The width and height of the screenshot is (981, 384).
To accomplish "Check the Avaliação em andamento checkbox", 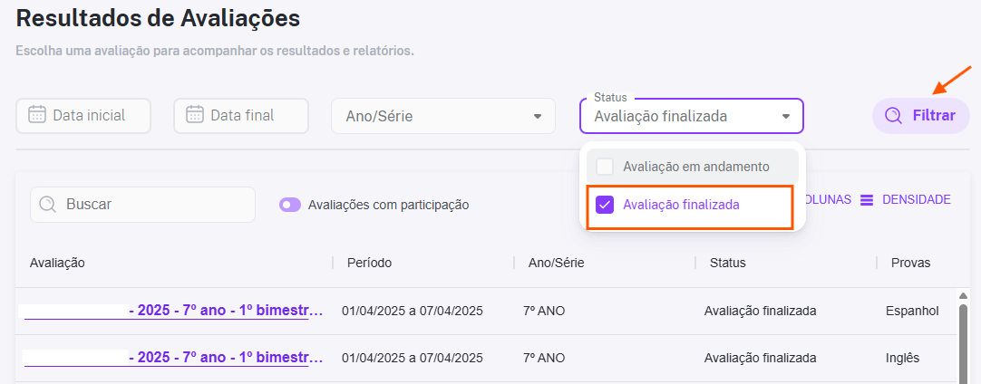I will coord(605,167).
